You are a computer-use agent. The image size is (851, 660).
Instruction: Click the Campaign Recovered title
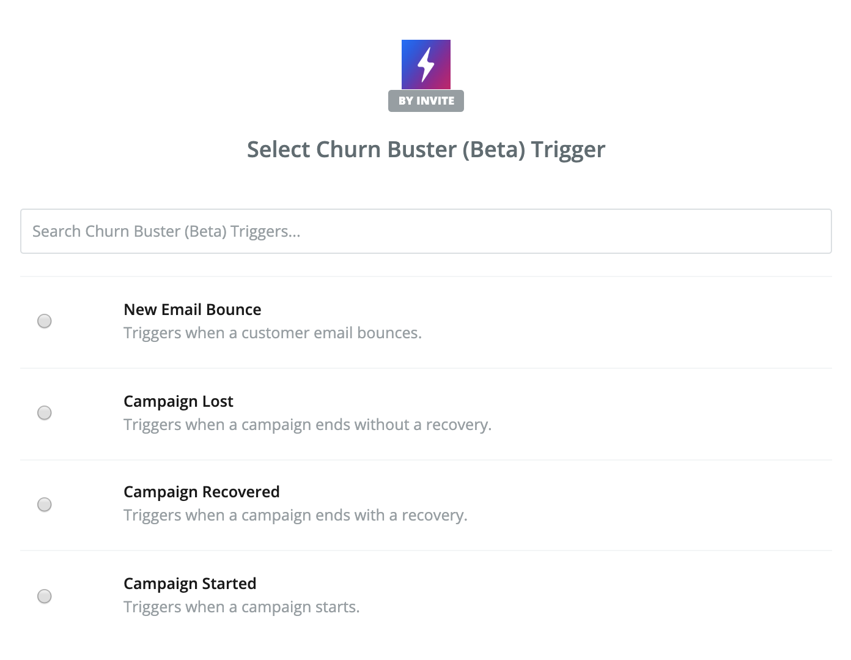click(201, 492)
